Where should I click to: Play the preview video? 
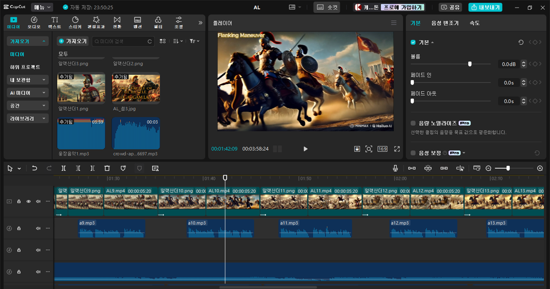click(306, 149)
